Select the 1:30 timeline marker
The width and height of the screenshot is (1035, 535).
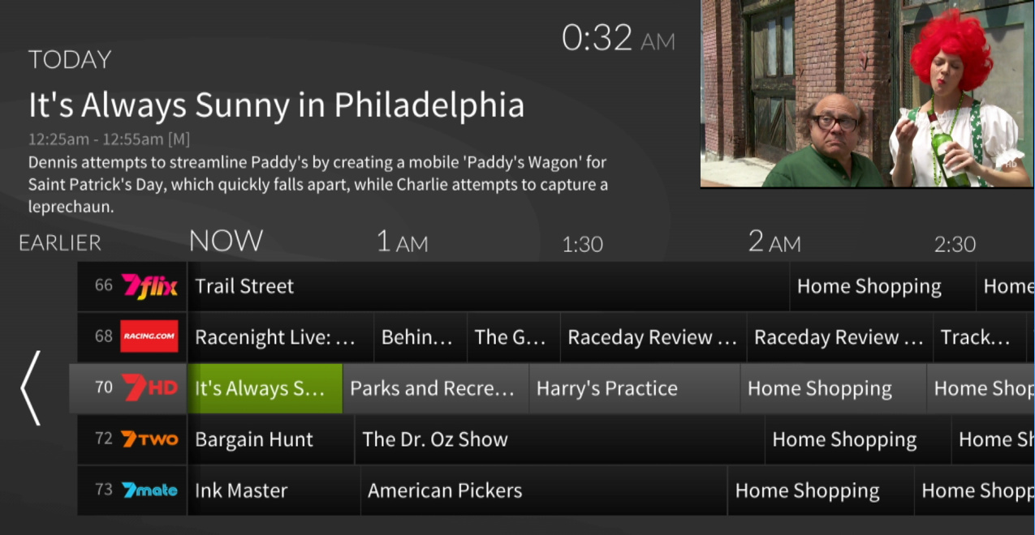[x=583, y=244]
